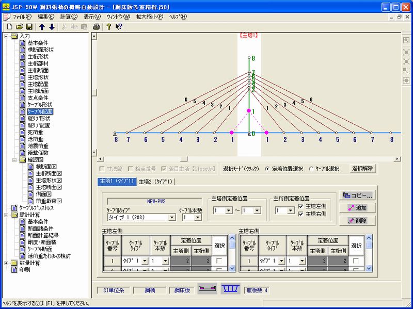Image resolution: width=413 pixels, height=309 pixels.
Task: Click the blue up arrow icon
Action: coord(42,26)
